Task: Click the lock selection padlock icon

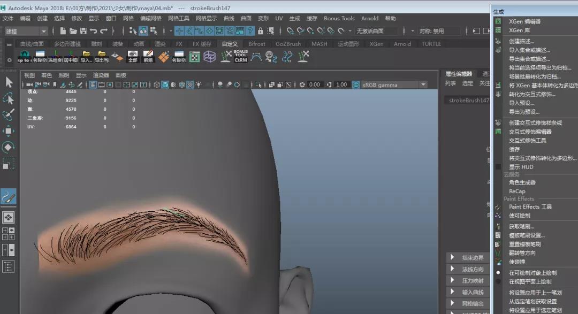Action: 261,31
